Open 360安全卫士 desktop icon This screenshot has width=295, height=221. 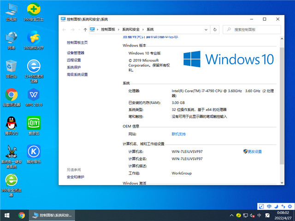[34, 12]
